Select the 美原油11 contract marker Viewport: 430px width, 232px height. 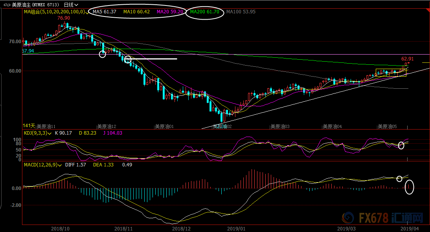coord(46,126)
